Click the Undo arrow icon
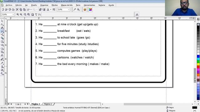The height and width of the screenshot is (112, 200). pyautogui.click(x=28, y=10)
